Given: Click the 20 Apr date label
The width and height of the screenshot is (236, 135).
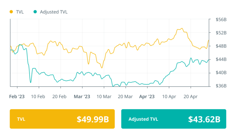Looking at the screenshot, I should 190,97.
